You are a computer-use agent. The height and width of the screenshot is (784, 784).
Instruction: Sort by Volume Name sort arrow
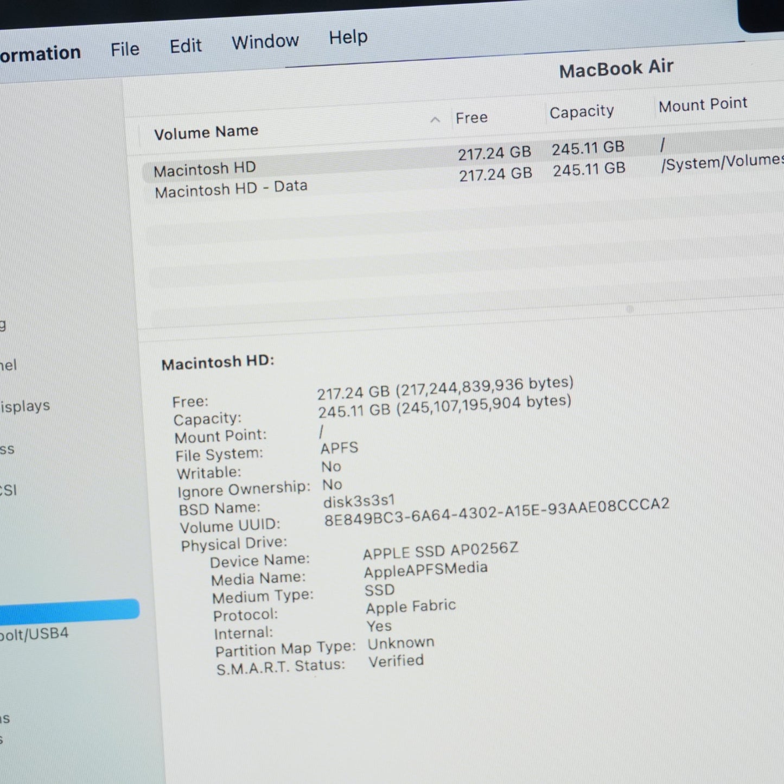click(435, 120)
